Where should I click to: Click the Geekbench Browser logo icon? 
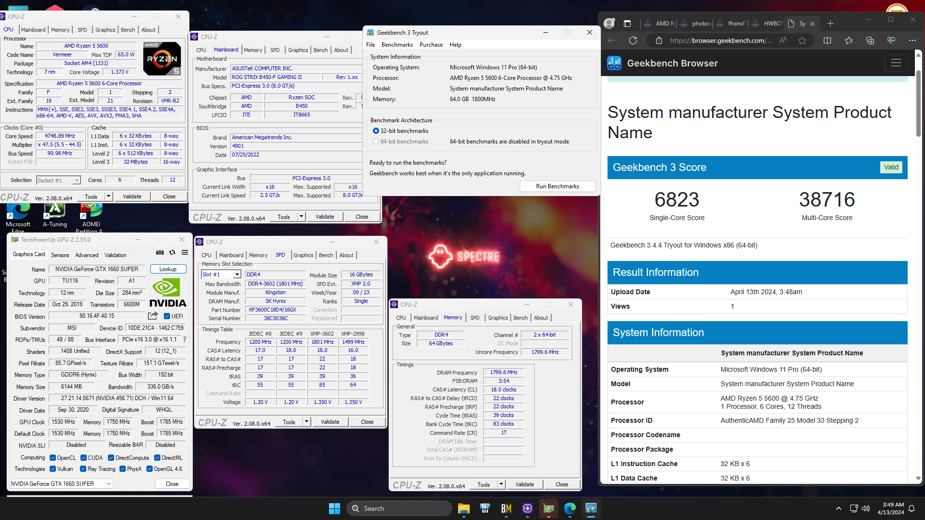[614, 63]
